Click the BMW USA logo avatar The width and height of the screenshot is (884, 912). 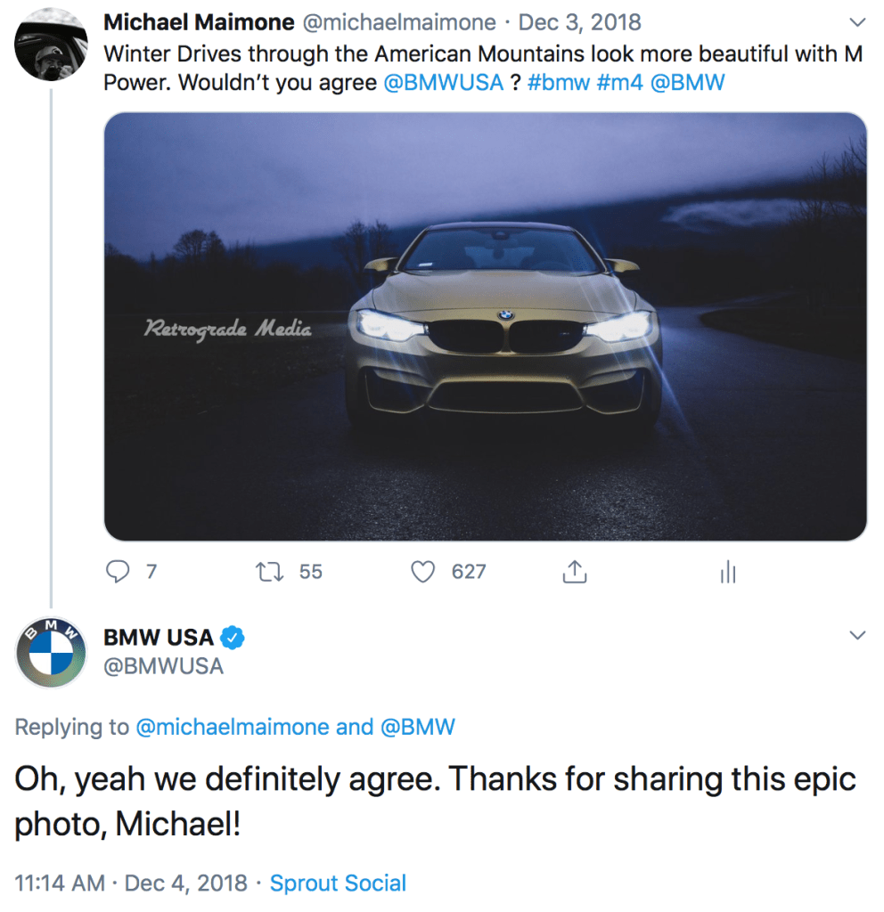[52, 651]
